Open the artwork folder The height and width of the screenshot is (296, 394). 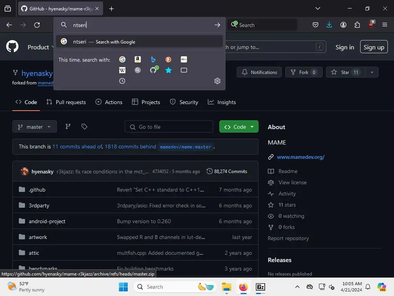pyautogui.click(x=38, y=237)
